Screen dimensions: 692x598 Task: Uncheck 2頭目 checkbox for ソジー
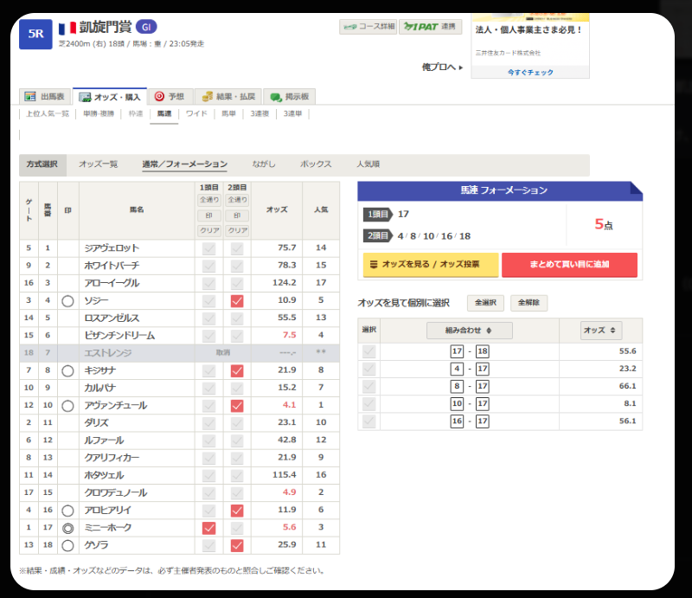[237, 300]
